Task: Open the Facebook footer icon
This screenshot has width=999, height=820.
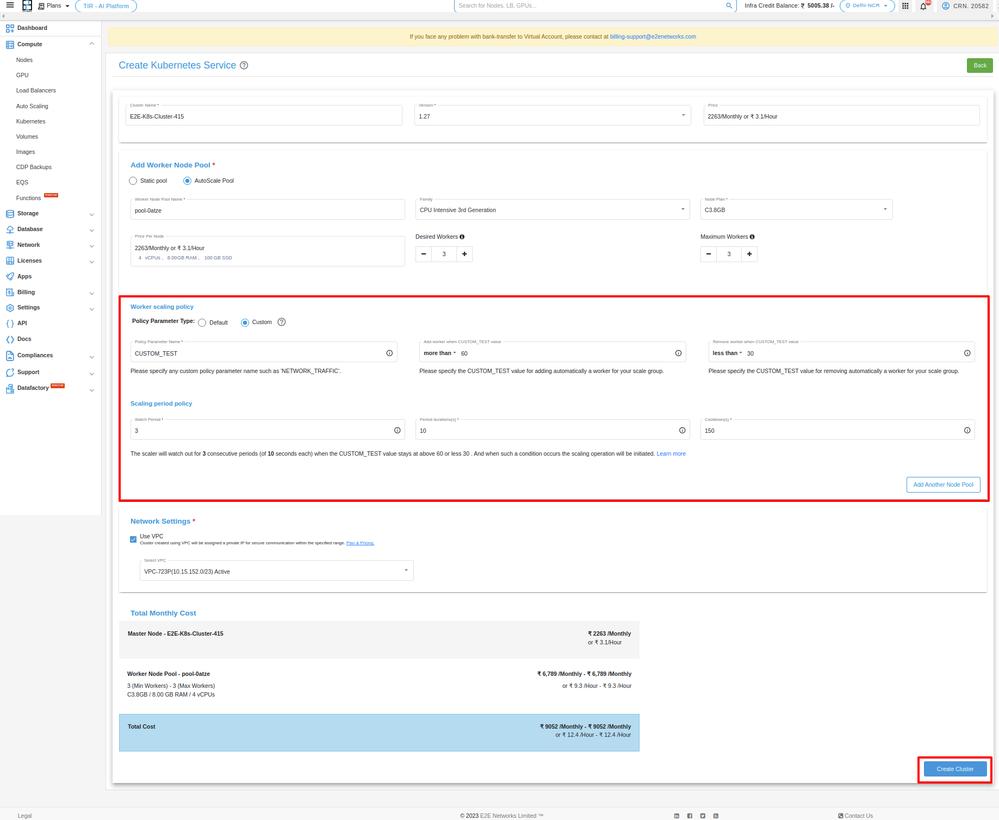Action: click(690, 816)
